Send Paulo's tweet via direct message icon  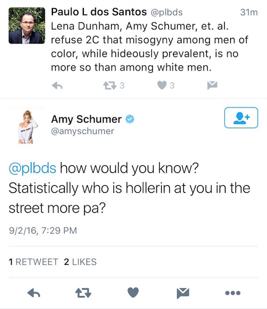coord(212,85)
